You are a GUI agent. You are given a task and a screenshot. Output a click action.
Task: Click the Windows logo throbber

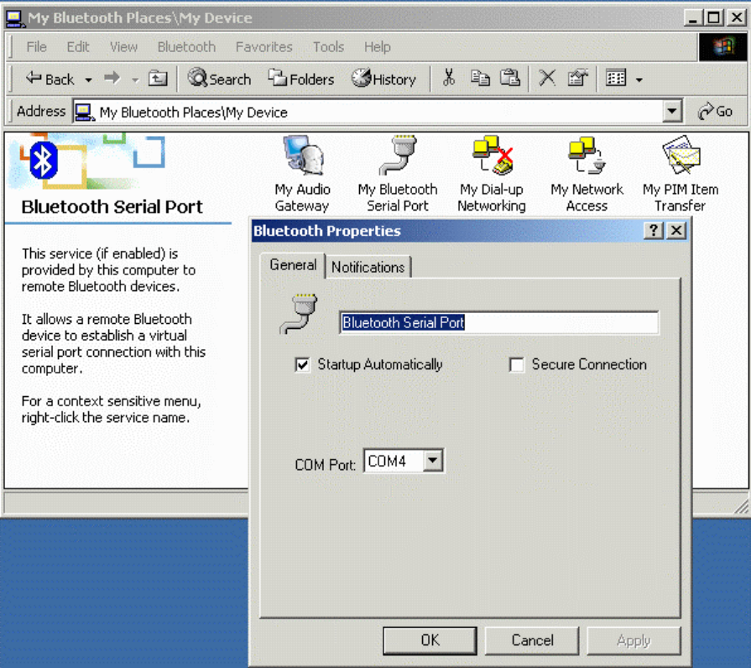722,47
